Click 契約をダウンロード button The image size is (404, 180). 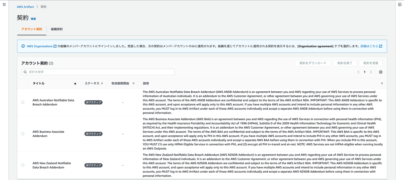coord(313,63)
